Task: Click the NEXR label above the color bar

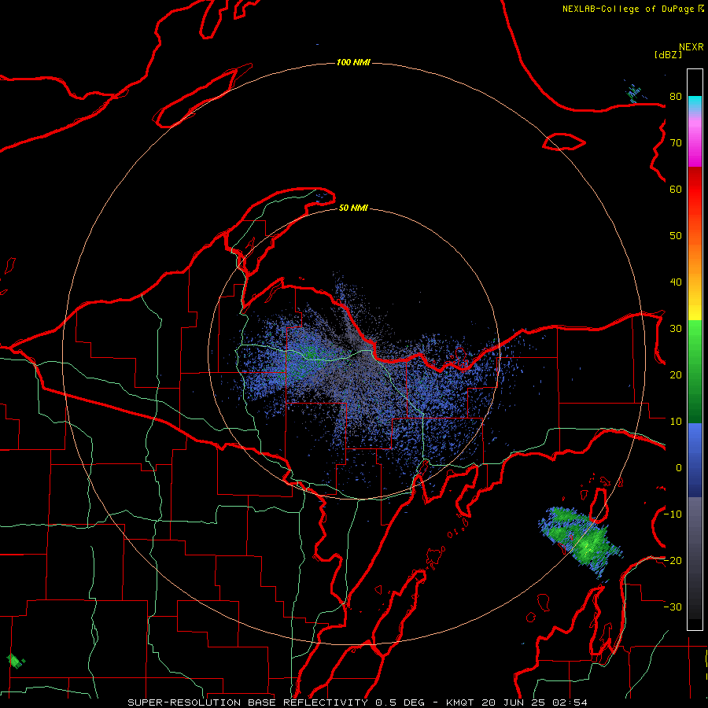Action: point(691,47)
